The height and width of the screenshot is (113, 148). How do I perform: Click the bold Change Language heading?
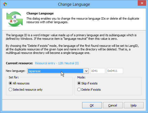pos(40,13)
